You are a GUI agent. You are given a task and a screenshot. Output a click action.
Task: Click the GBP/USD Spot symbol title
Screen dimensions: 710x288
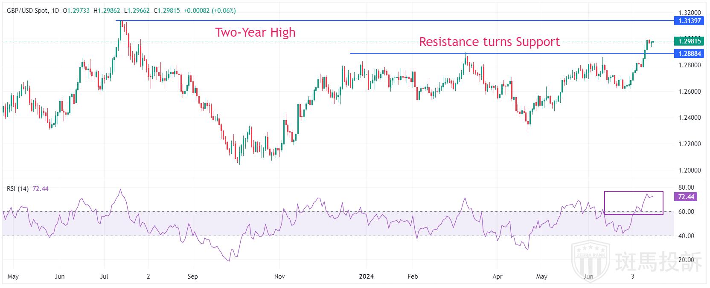pyautogui.click(x=27, y=11)
